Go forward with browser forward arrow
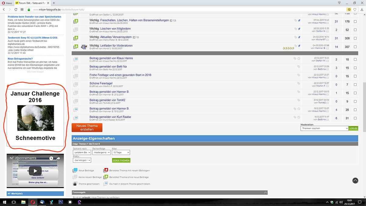The image size is (366, 206). coord(10,9)
